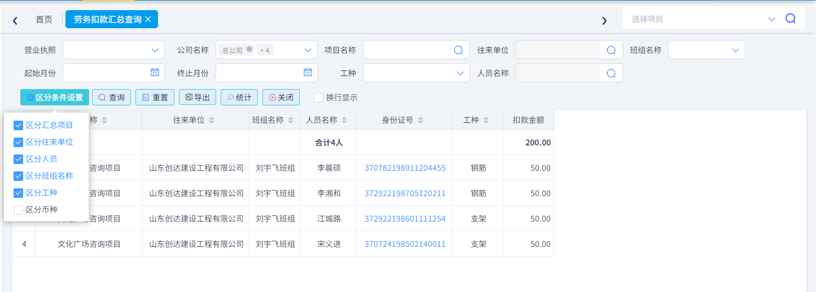
Task: Sort by 往来单位 column arrows
Action: pos(212,120)
